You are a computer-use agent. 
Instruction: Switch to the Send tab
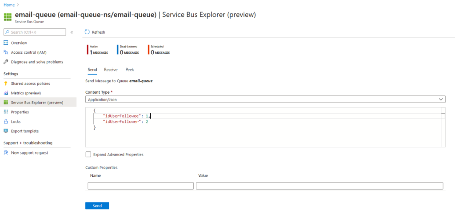coord(92,70)
